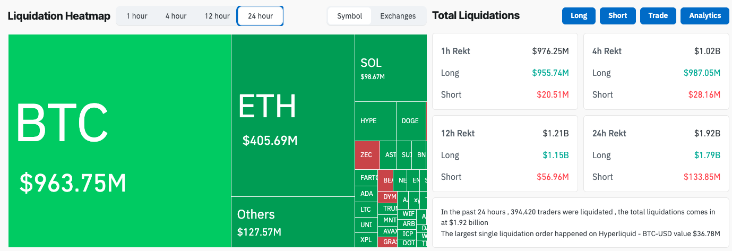
Task: Open the Trade button
Action: (658, 15)
